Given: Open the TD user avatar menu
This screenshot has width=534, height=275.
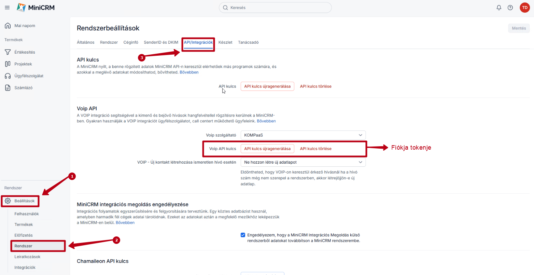Looking at the screenshot, I should click(x=524, y=8).
